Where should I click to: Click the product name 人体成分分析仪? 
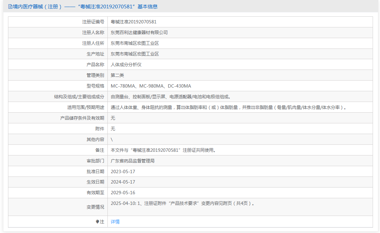click(126, 65)
